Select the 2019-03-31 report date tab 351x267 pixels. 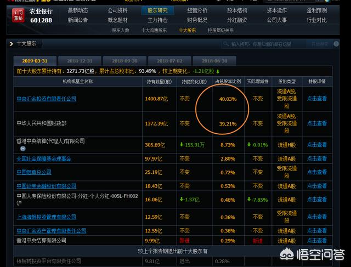coord(35,61)
